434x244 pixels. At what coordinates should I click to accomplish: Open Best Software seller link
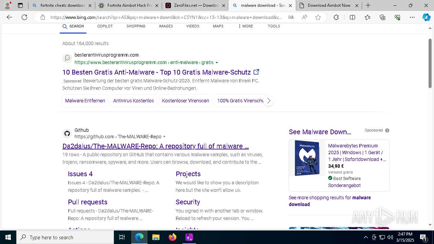(347, 179)
